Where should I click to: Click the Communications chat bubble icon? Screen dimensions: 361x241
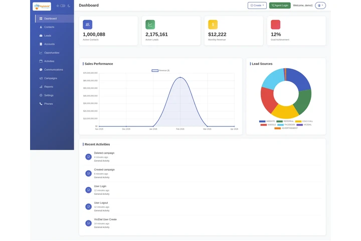pyautogui.click(x=41, y=70)
